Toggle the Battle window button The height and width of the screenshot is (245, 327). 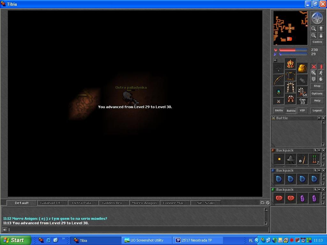[291, 111]
